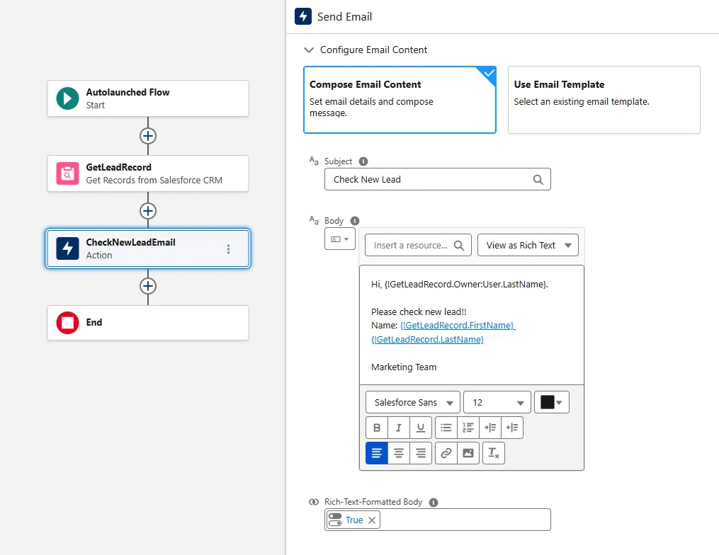Align text left
The width and height of the screenshot is (719, 555).
[x=377, y=453]
